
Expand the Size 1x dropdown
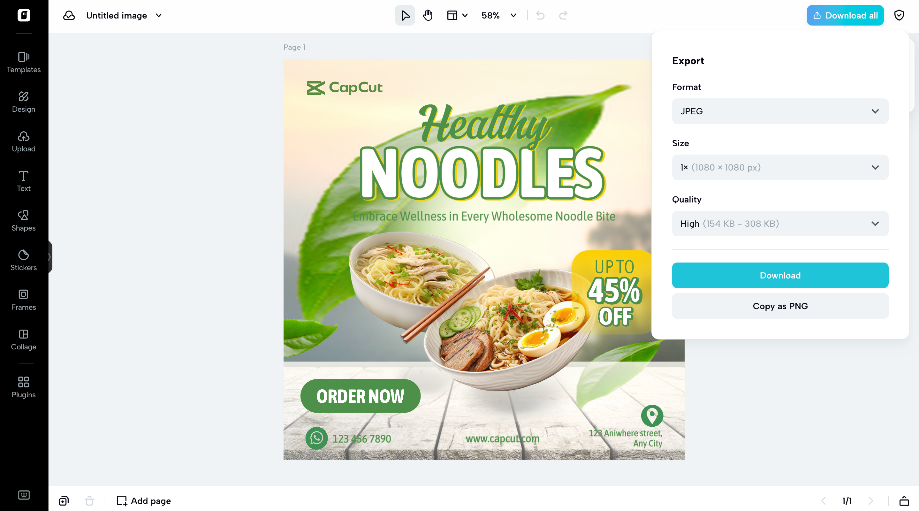click(x=780, y=167)
